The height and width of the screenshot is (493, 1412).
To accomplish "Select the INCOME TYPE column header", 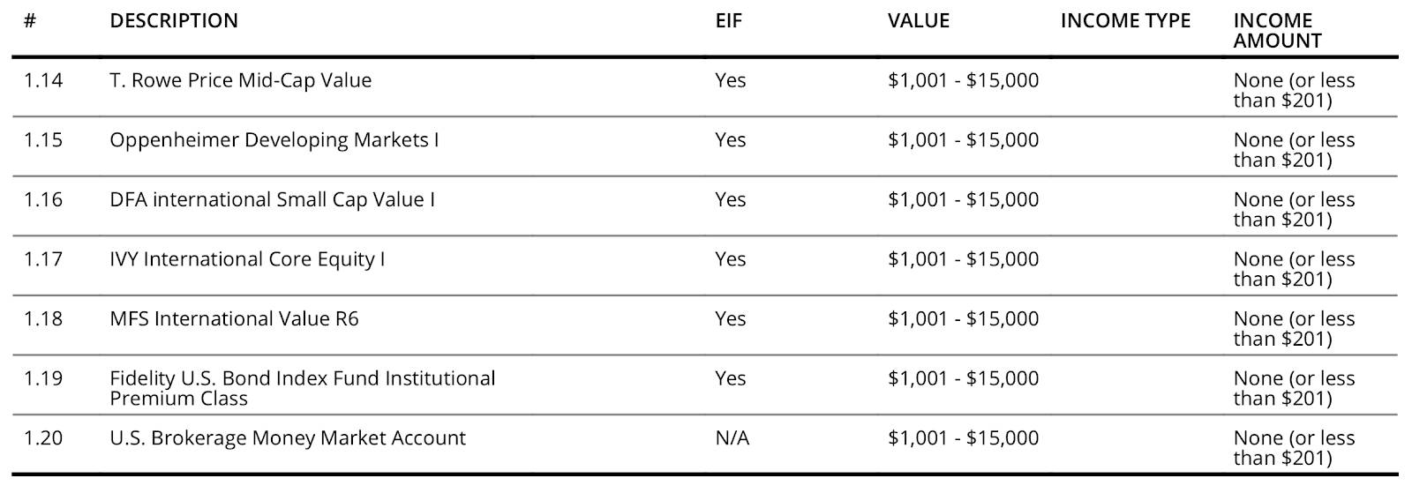I will [x=1125, y=21].
